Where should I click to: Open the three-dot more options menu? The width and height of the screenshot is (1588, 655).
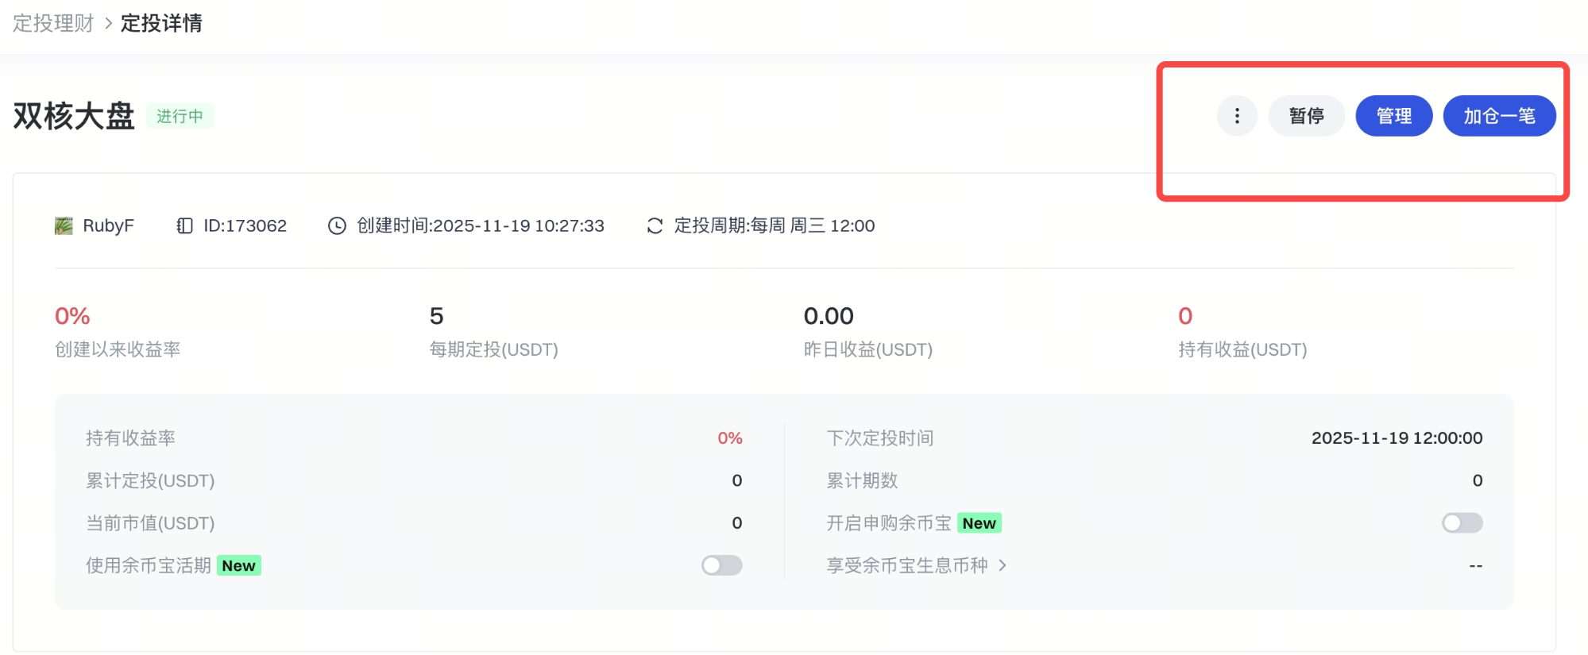[1236, 116]
